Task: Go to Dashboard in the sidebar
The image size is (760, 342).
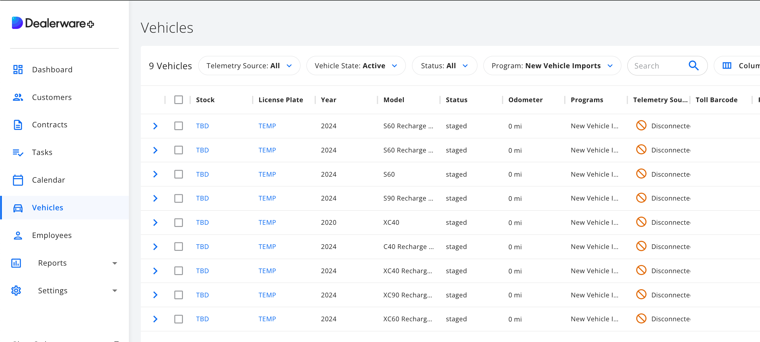Action: pyautogui.click(x=52, y=69)
